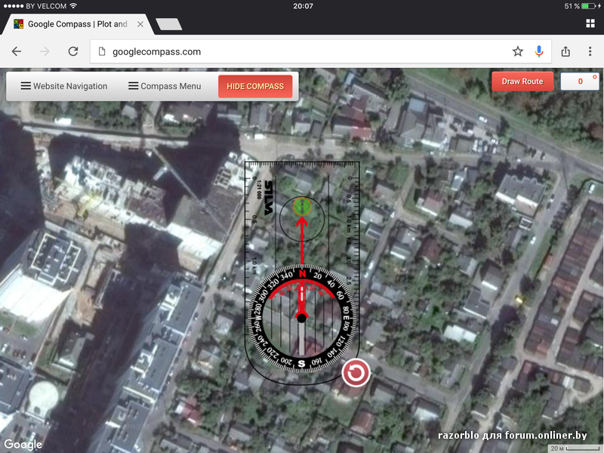
Task: Click the green compass move handle
Action: (302, 207)
